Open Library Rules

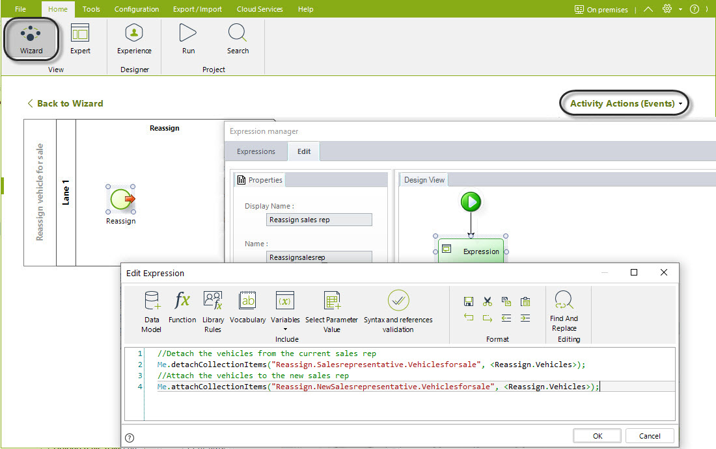pos(213,312)
